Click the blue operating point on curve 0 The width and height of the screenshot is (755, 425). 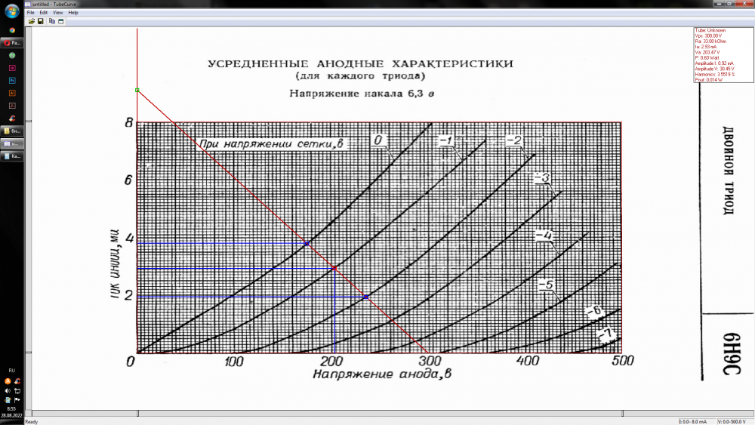[307, 243]
